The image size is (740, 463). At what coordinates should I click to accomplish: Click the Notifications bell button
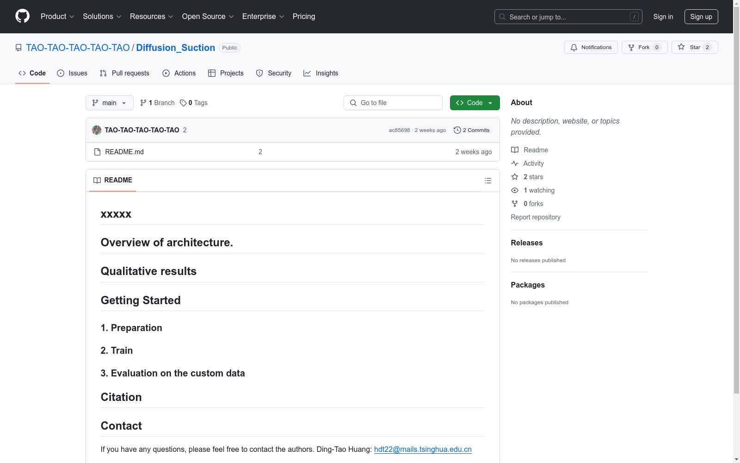[x=591, y=47]
